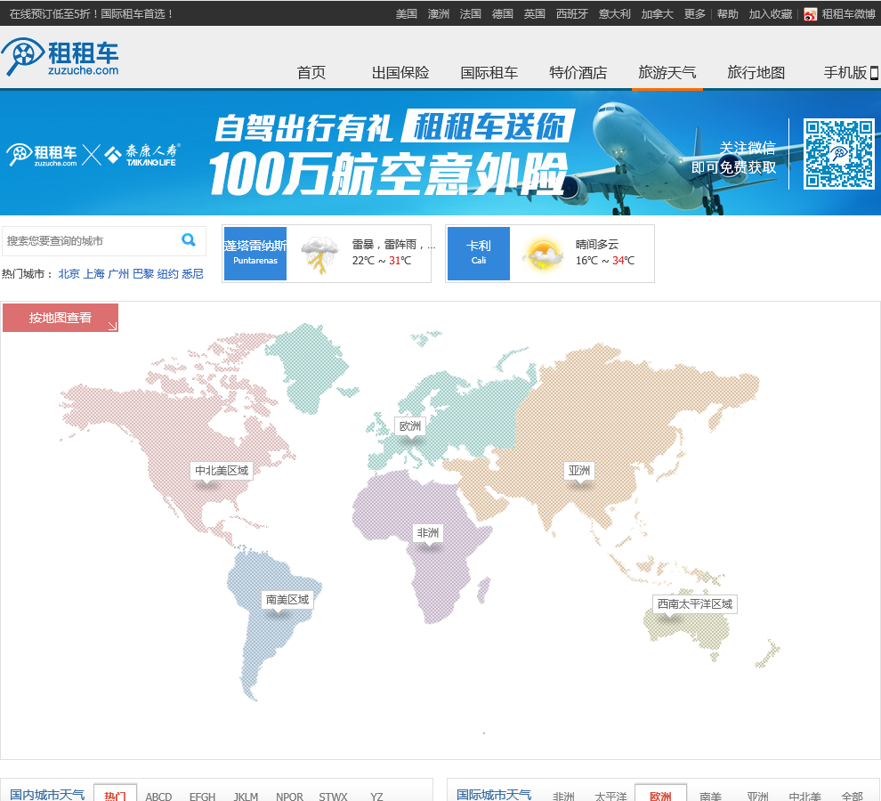Switch to the ABCD domestic city tab
This screenshot has height=801, width=881.
pyautogui.click(x=158, y=797)
